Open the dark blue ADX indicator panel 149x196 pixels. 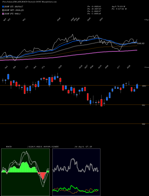(x=76, y=172)
